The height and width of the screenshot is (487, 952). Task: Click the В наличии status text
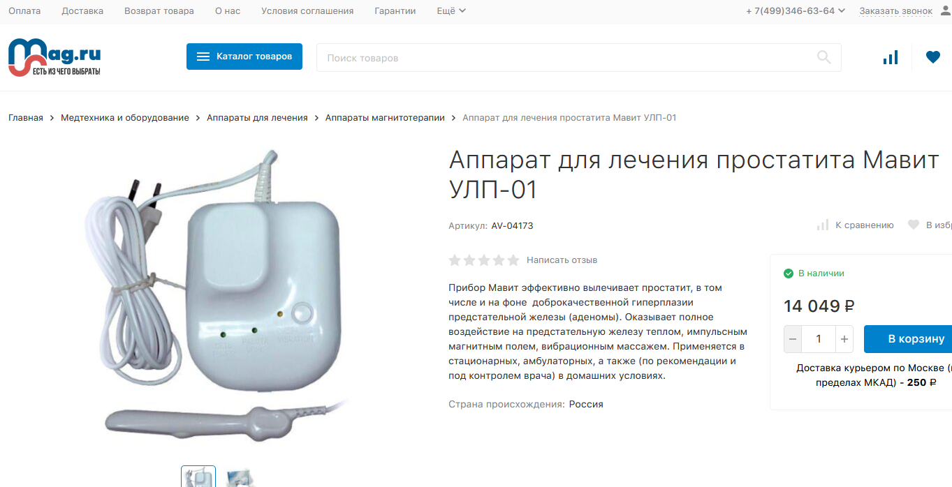[x=821, y=274]
